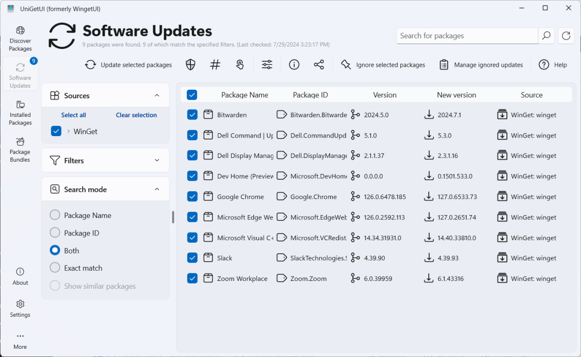Click the search magnifier icon
The image size is (581, 357).
click(x=546, y=35)
